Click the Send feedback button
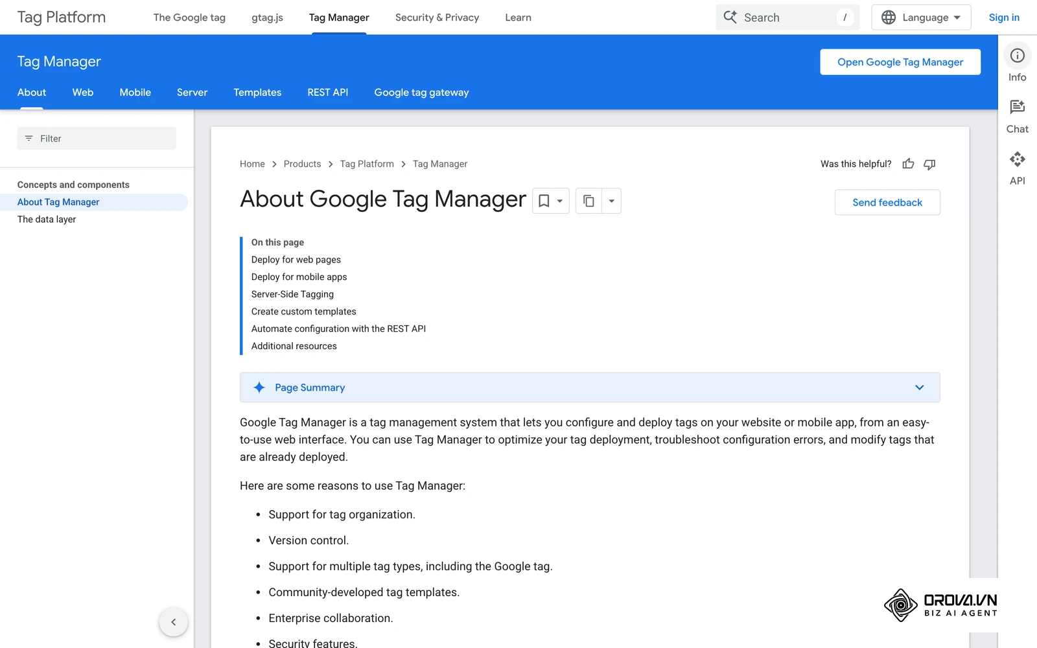Viewport: 1037px width, 648px height. pos(887,202)
